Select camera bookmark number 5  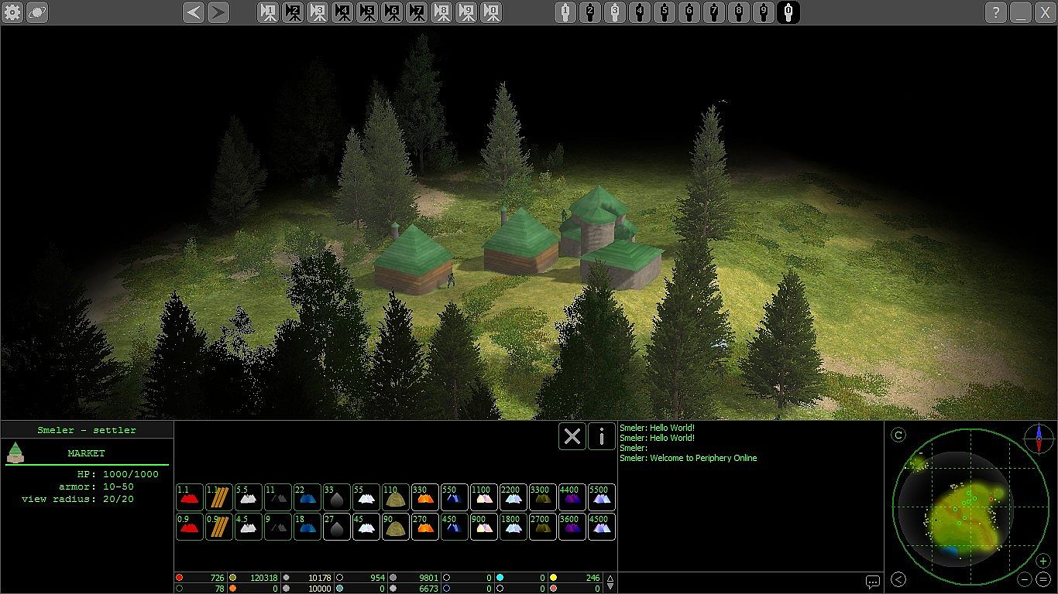[x=367, y=12]
